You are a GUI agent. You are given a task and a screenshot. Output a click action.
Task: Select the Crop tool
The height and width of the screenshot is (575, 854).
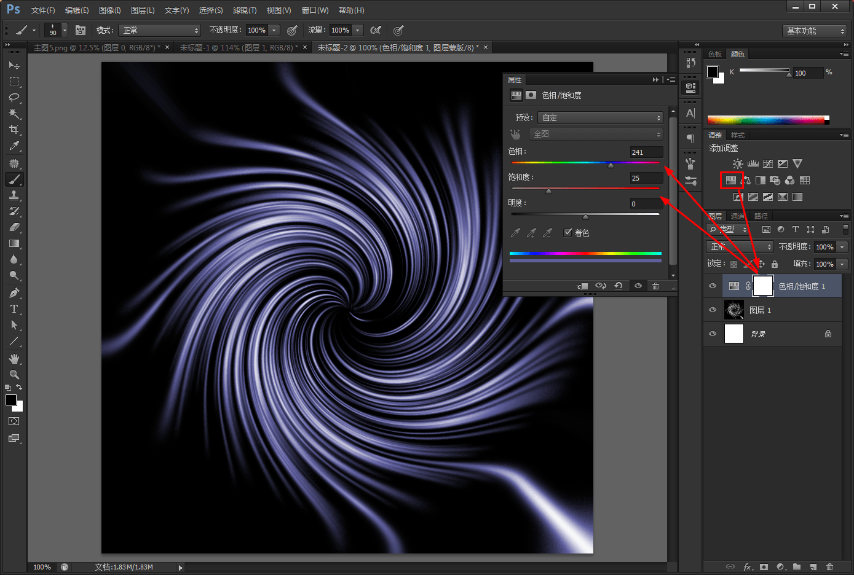click(14, 130)
